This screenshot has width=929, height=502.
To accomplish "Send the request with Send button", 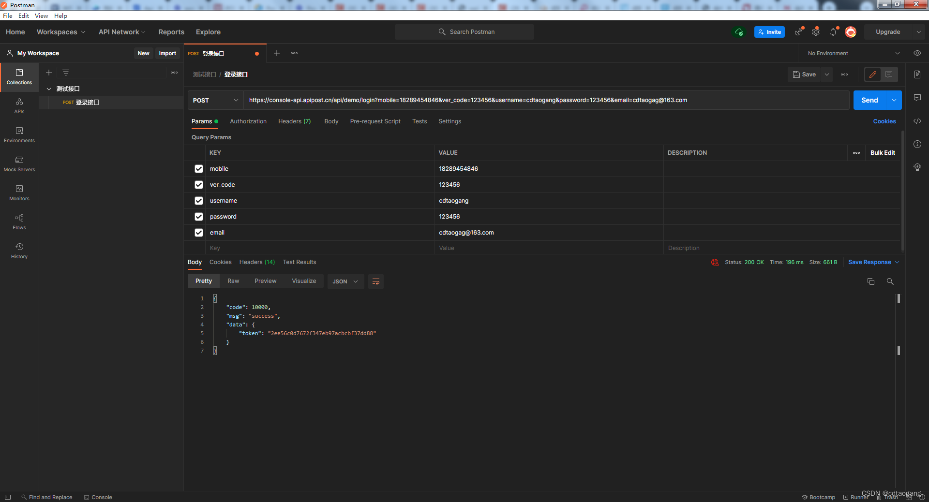I will [869, 100].
